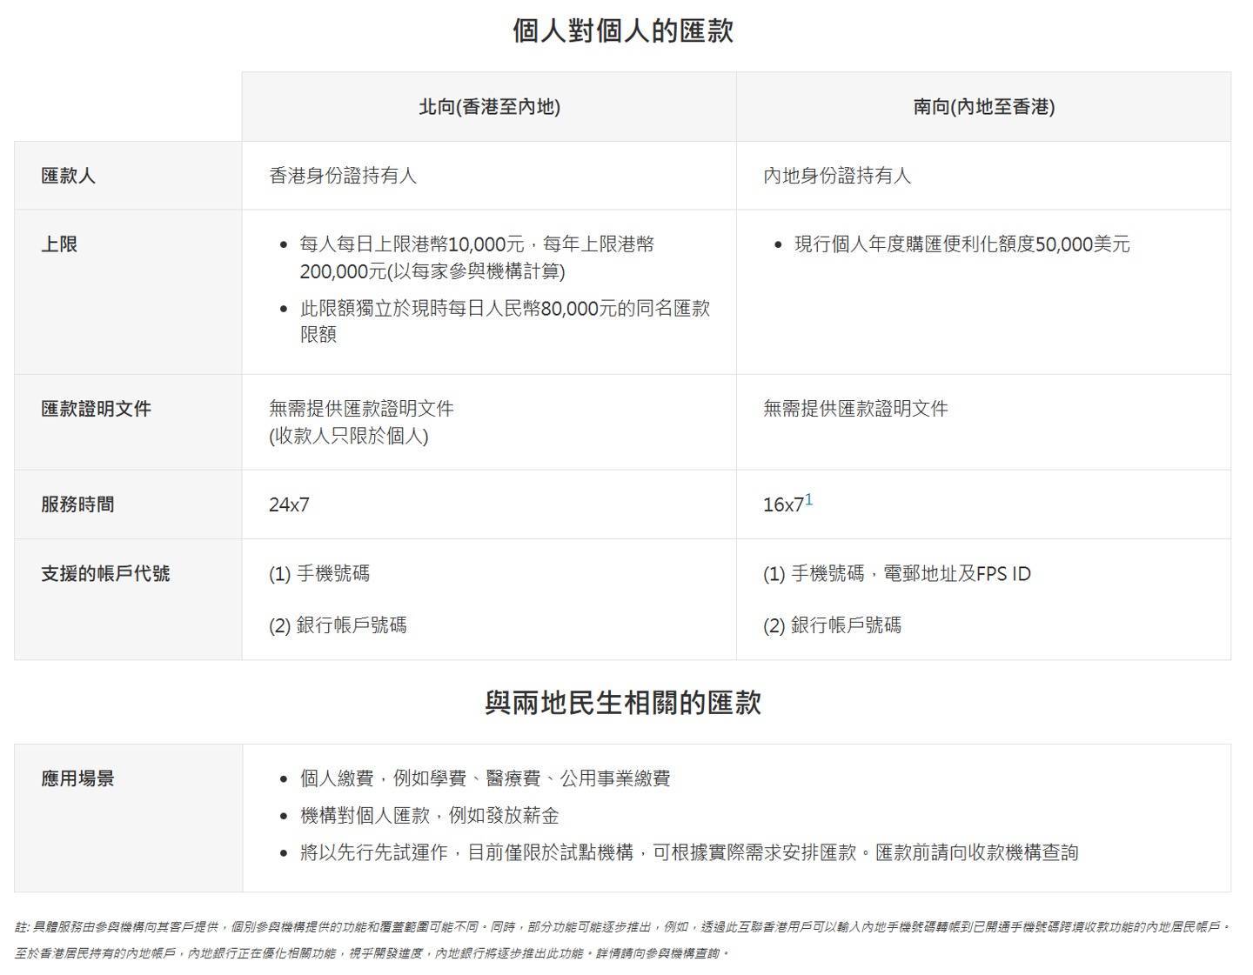Click the 支援的帳戶代號 row label
This screenshot has height=975, width=1253.
(x=104, y=573)
